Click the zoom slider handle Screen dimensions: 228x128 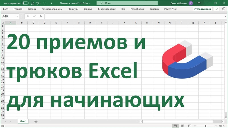click(x=205, y=126)
